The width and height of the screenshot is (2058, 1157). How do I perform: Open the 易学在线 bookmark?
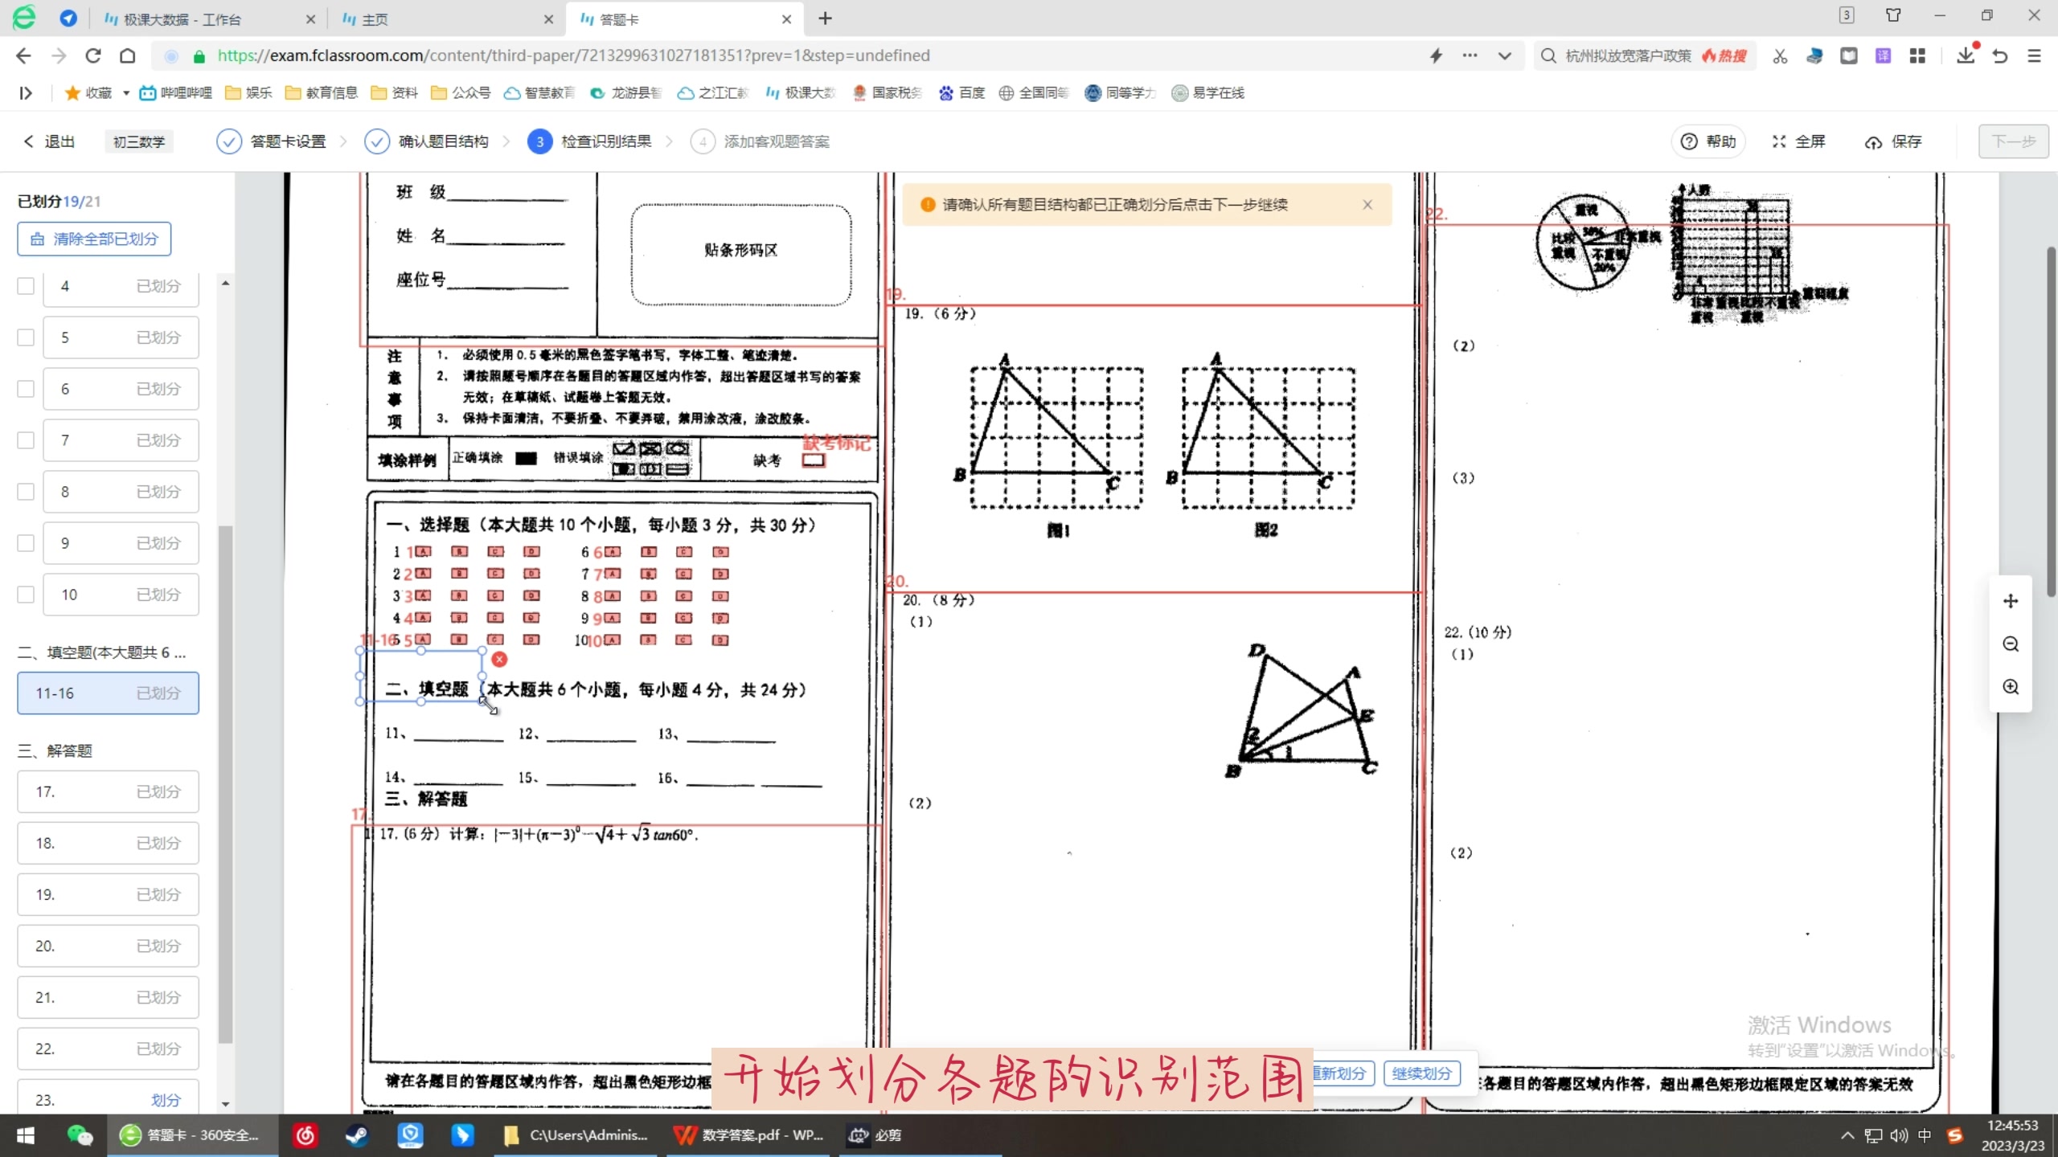point(1208,93)
